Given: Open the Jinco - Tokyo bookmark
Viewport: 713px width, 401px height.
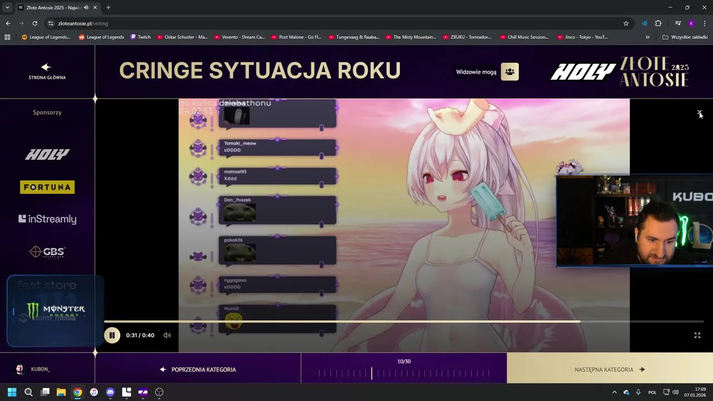Looking at the screenshot, I should point(582,37).
